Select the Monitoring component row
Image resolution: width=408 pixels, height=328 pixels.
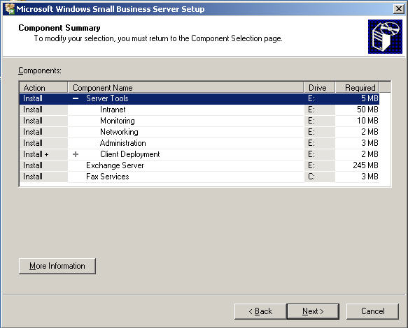click(x=199, y=121)
